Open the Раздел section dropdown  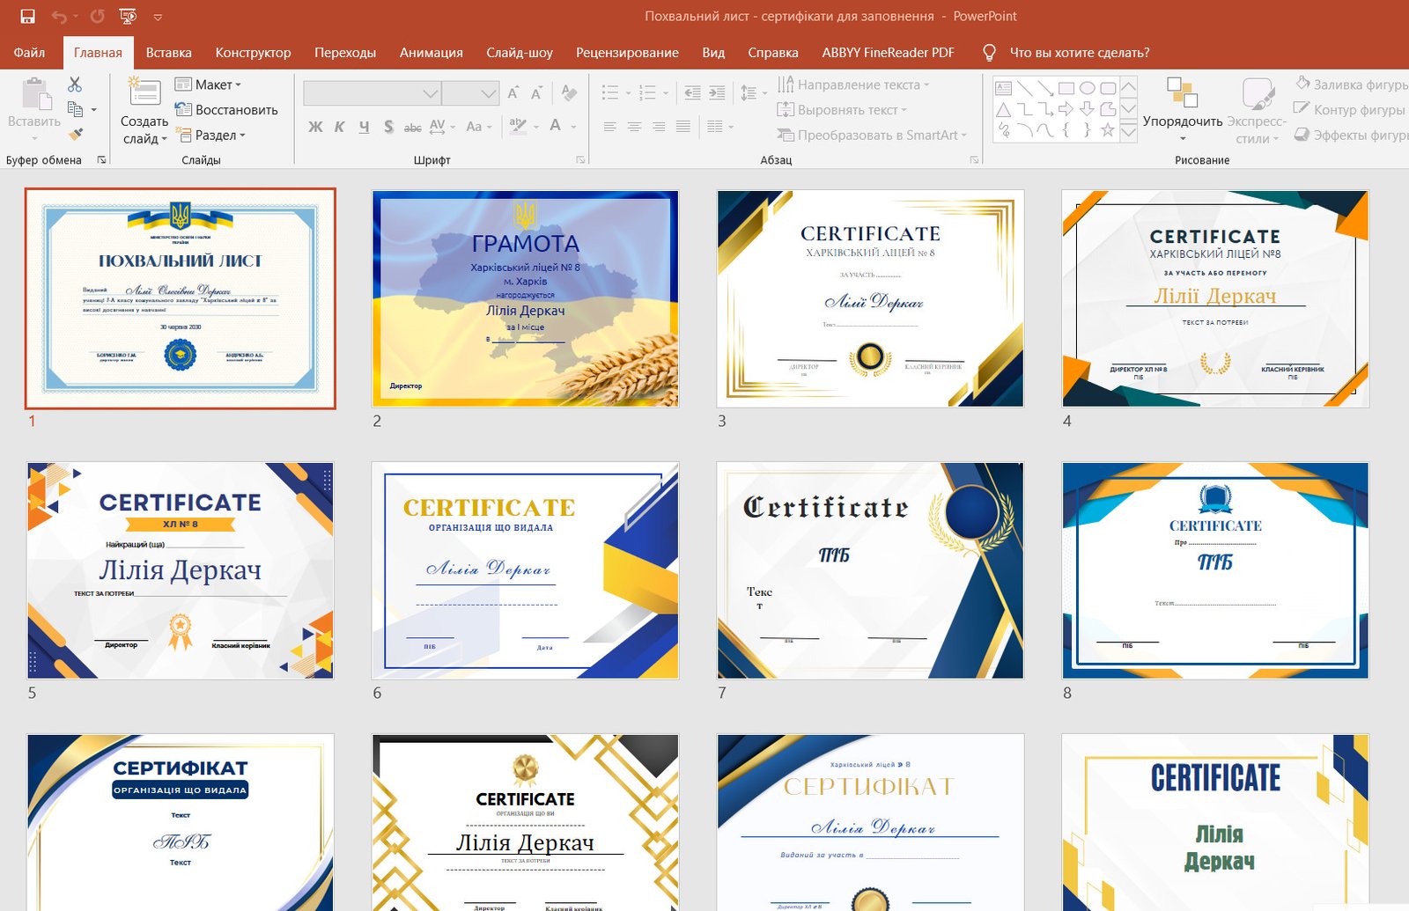click(x=210, y=135)
